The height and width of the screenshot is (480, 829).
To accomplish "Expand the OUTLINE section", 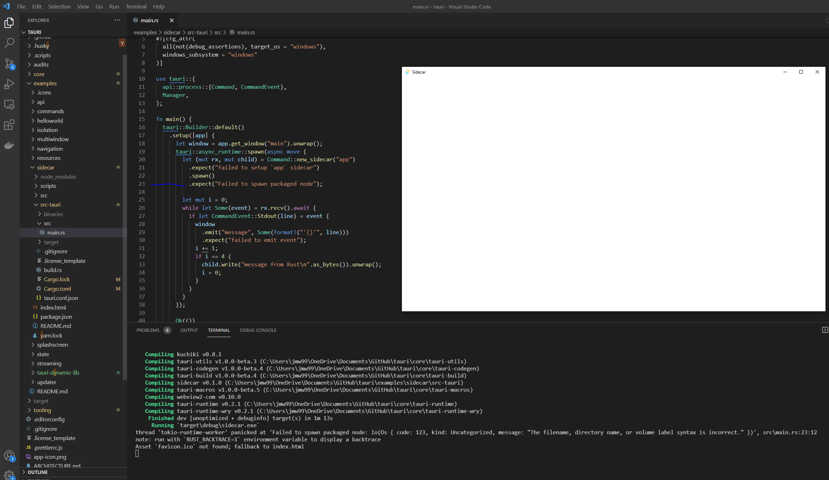I will pyautogui.click(x=39, y=472).
